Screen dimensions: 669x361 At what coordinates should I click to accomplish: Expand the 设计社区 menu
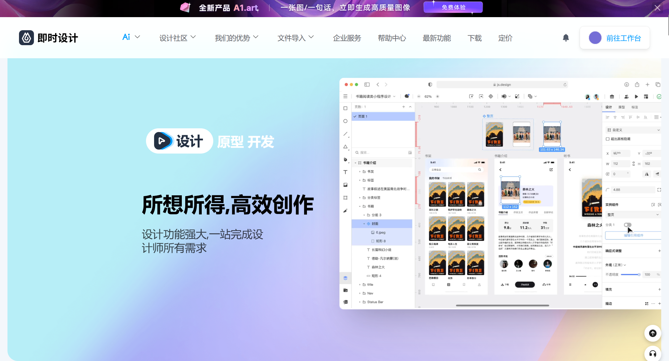177,38
